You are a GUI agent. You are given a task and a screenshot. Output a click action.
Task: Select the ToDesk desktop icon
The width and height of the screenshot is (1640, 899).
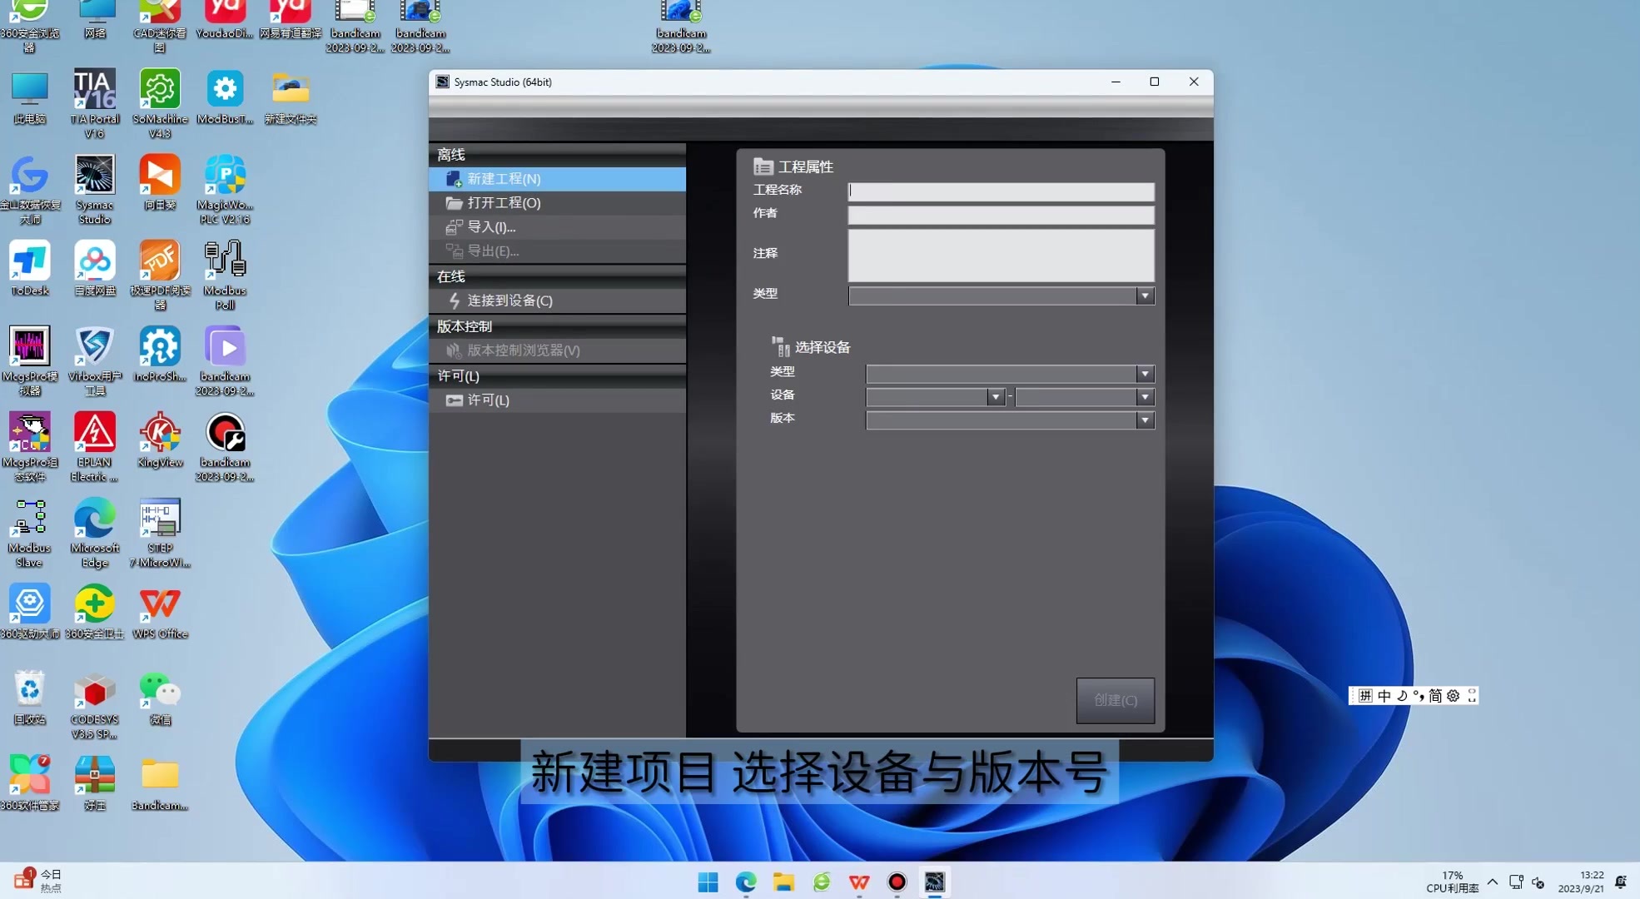tap(29, 268)
